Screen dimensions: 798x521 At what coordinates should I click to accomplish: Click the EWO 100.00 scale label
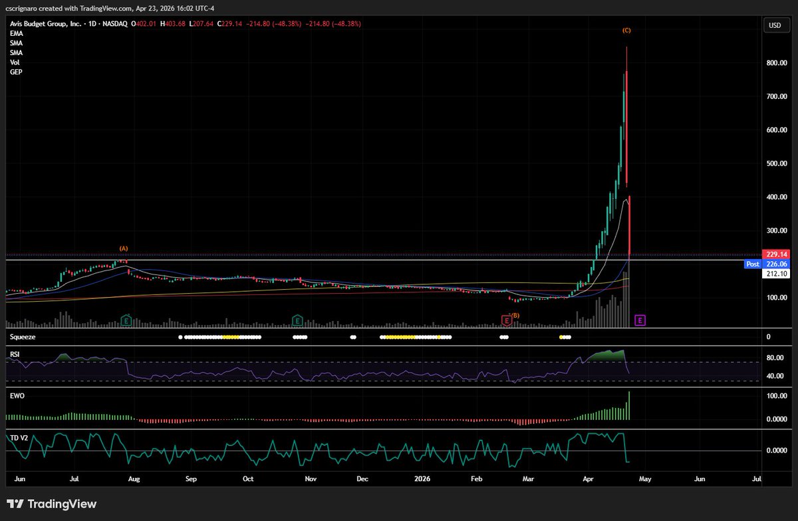777,396
